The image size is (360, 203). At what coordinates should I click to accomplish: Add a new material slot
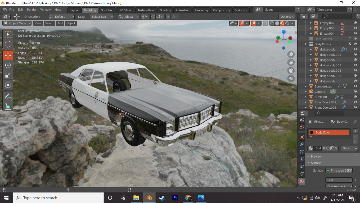(x=355, y=131)
